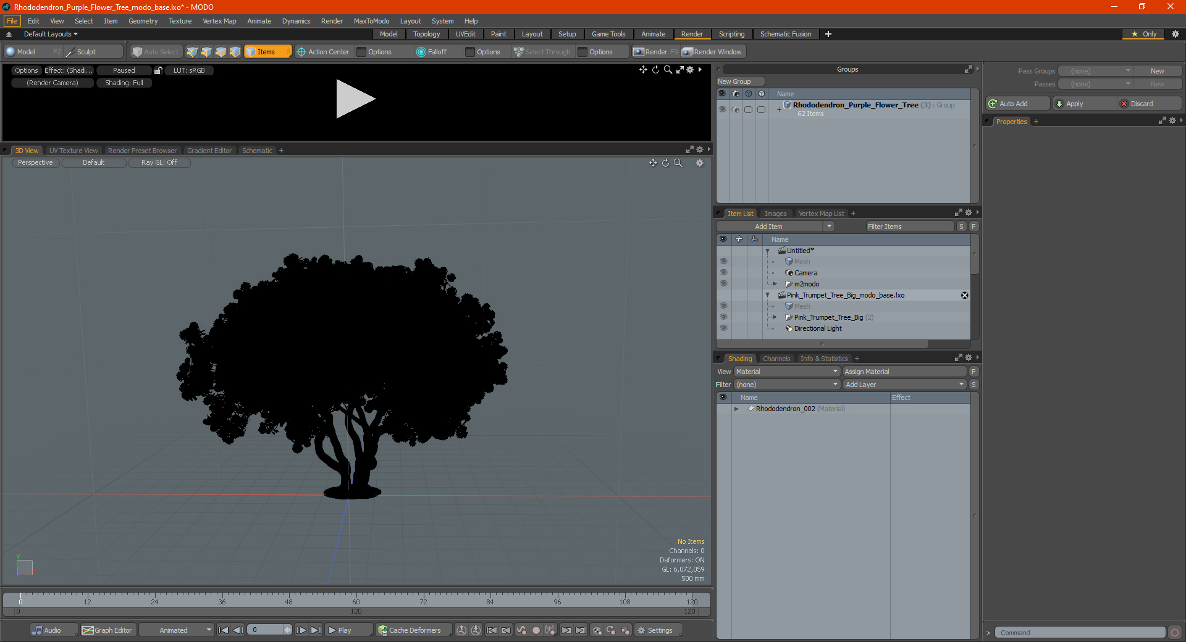
Task: Open the Graph Editor
Action: 107,630
